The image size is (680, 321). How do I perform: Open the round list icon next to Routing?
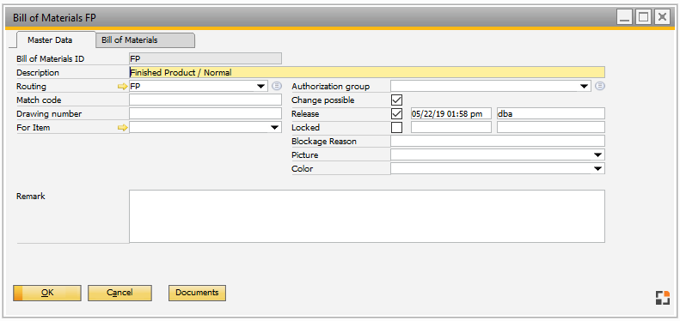[x=277, y=86]
